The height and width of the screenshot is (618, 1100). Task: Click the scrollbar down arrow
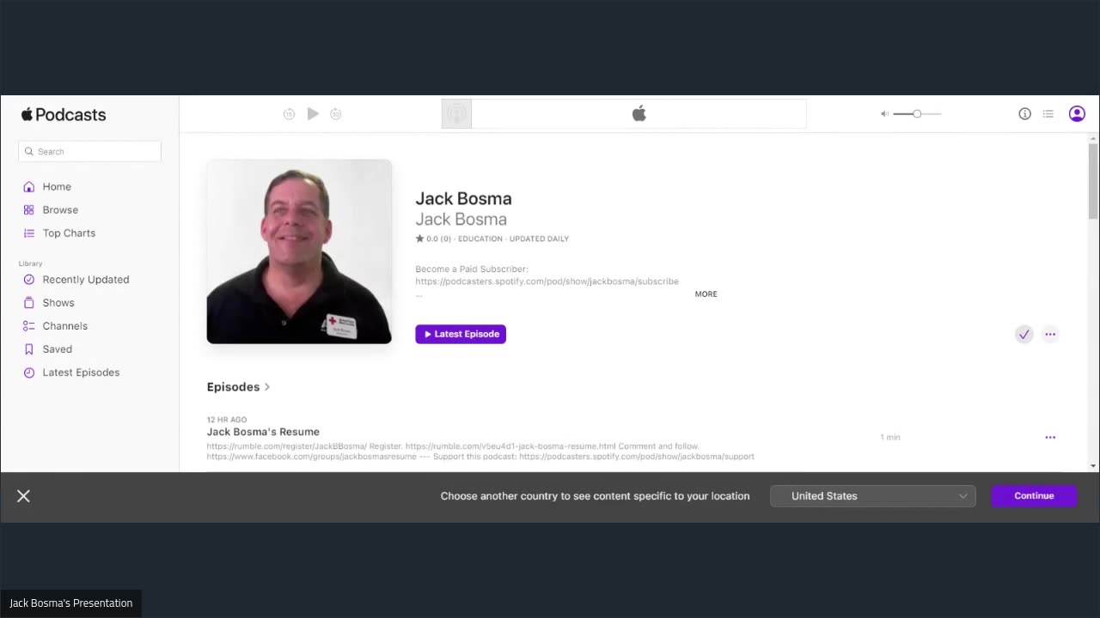[x=1093, y=466]
